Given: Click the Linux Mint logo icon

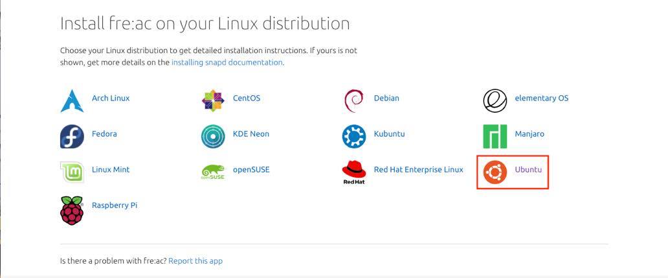Looking at the screenshot, I should pyautogui.click(x=72, y=172).
